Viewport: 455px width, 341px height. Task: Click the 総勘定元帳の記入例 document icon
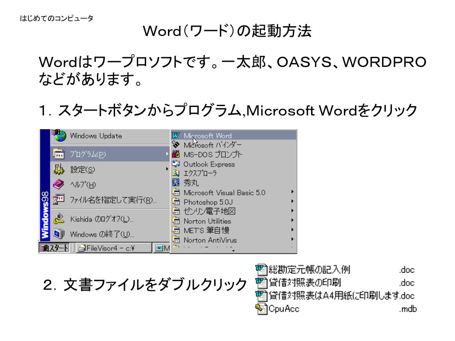(x=261, y=270)
